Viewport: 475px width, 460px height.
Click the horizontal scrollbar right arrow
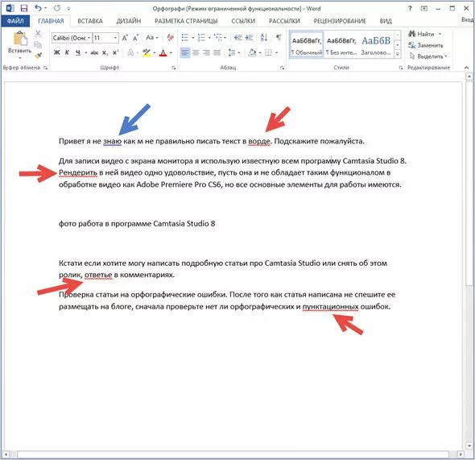461,454
